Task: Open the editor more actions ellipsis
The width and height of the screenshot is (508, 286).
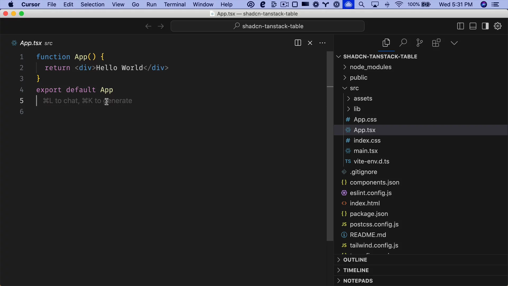Action: (322, 43)
